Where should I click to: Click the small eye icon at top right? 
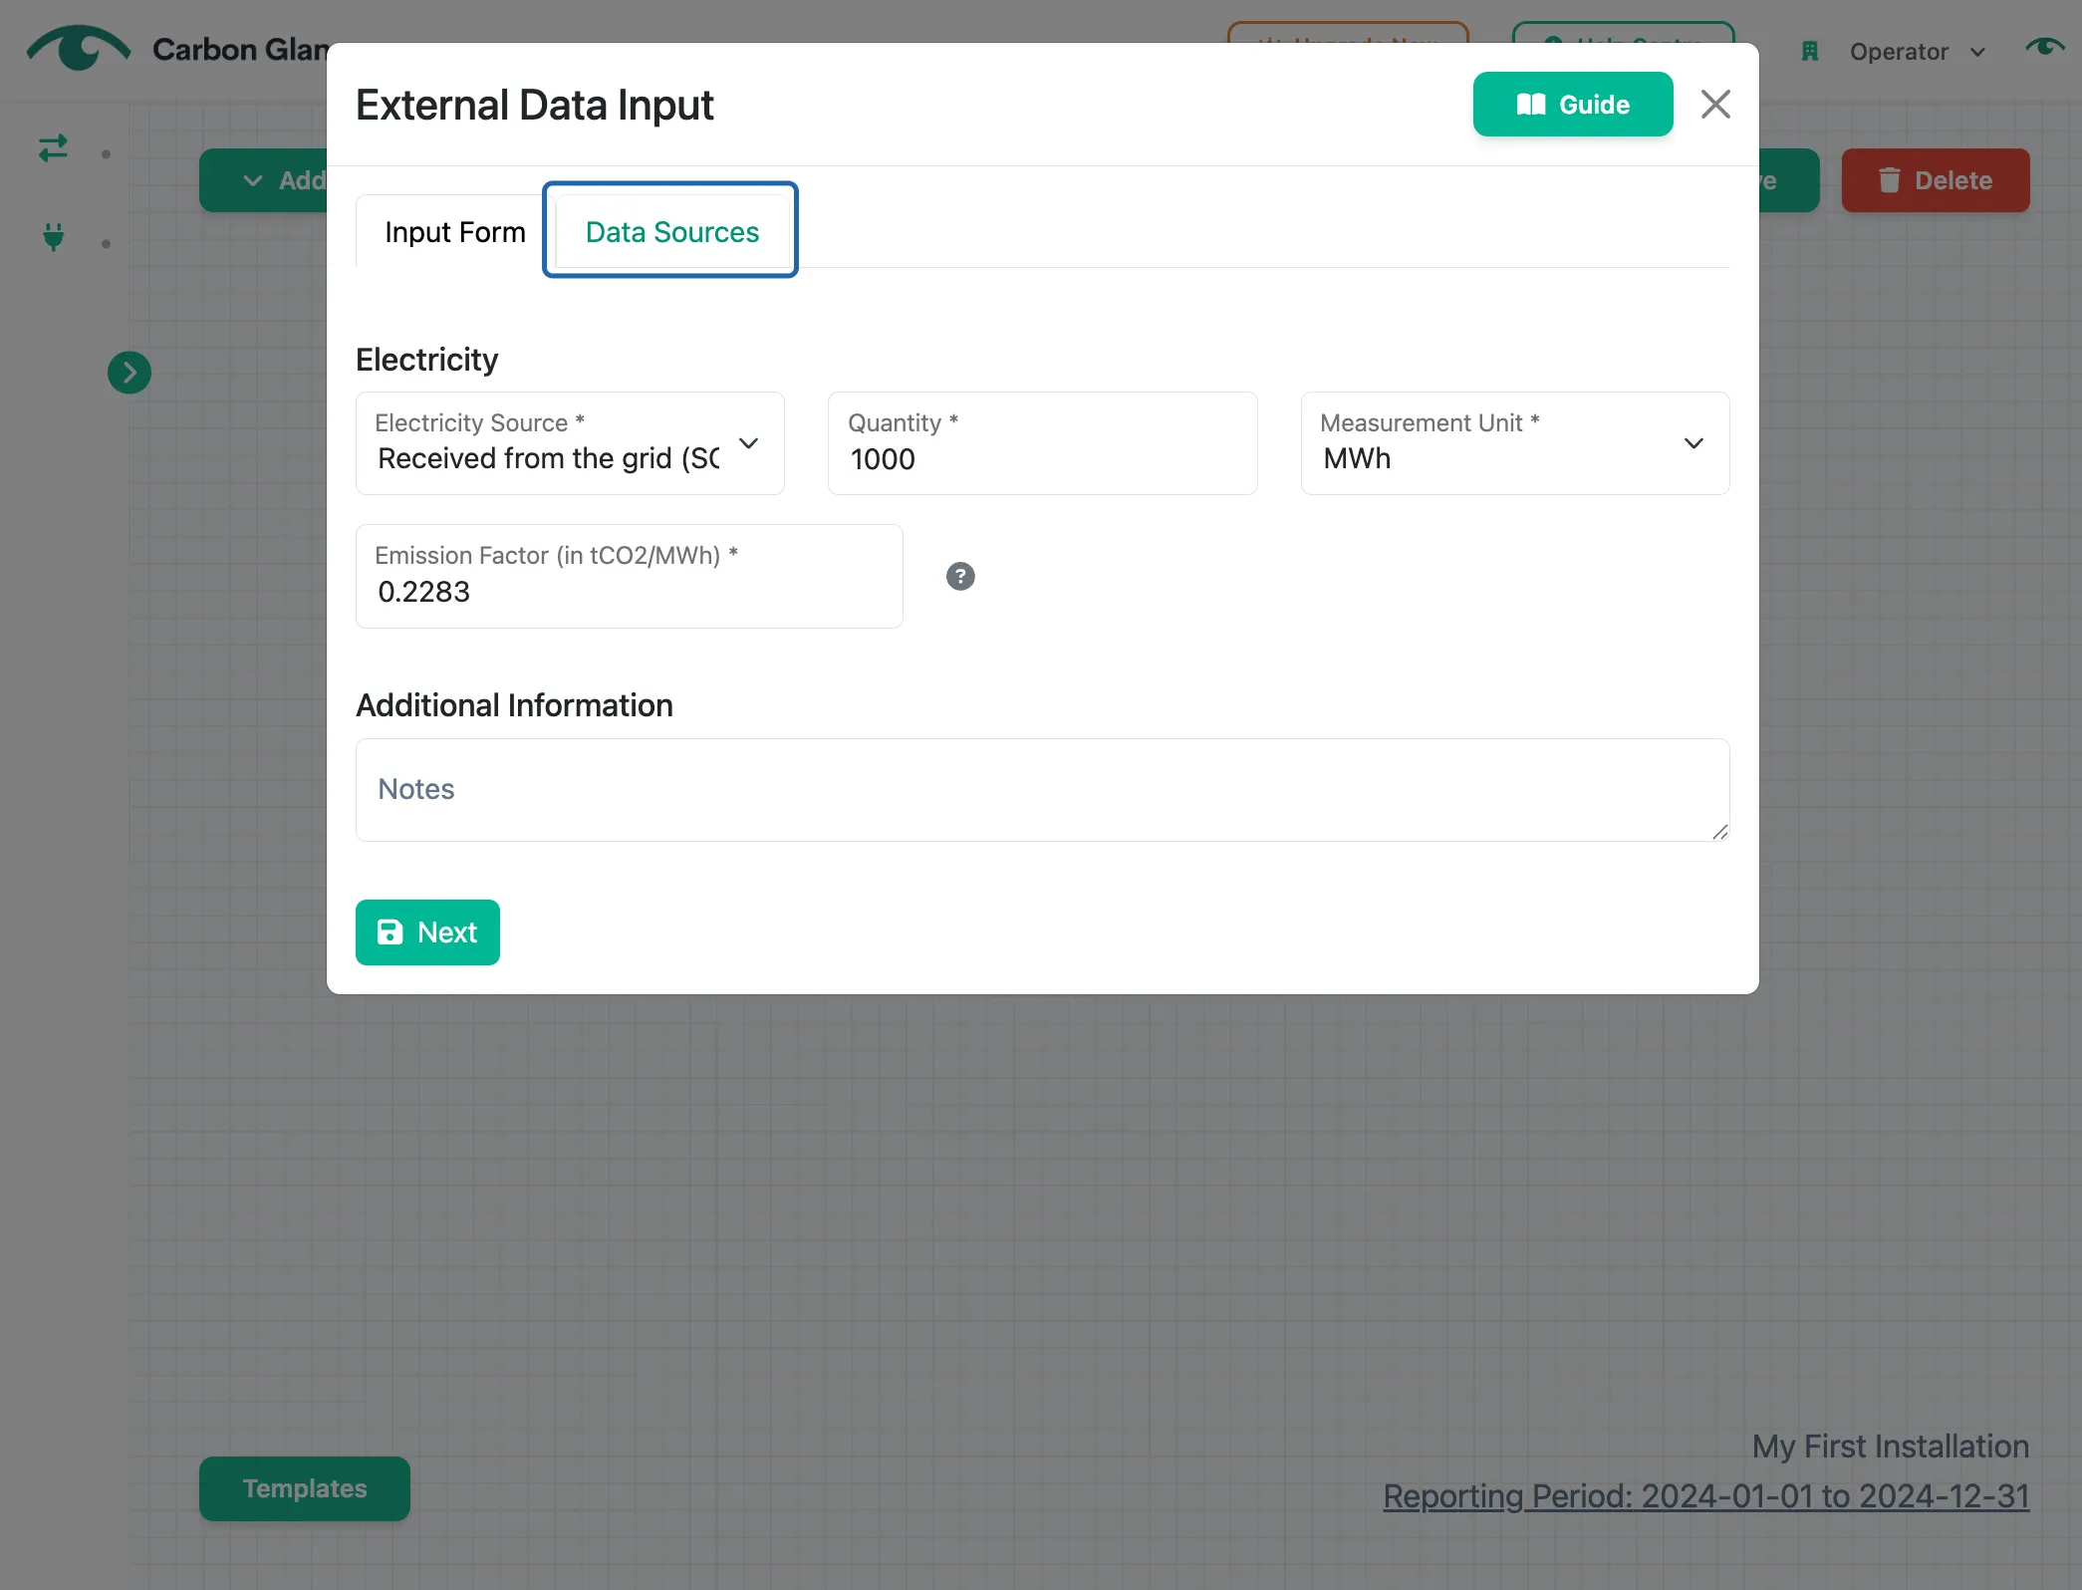pos(2044,47)
